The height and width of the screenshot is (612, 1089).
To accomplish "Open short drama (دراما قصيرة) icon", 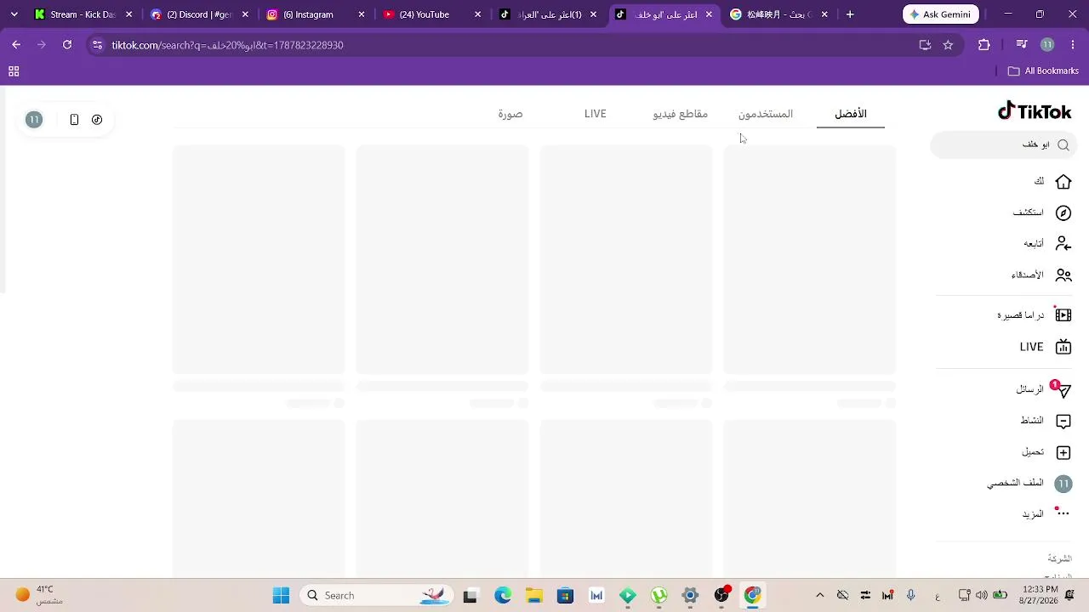I will pos(1063,315).
